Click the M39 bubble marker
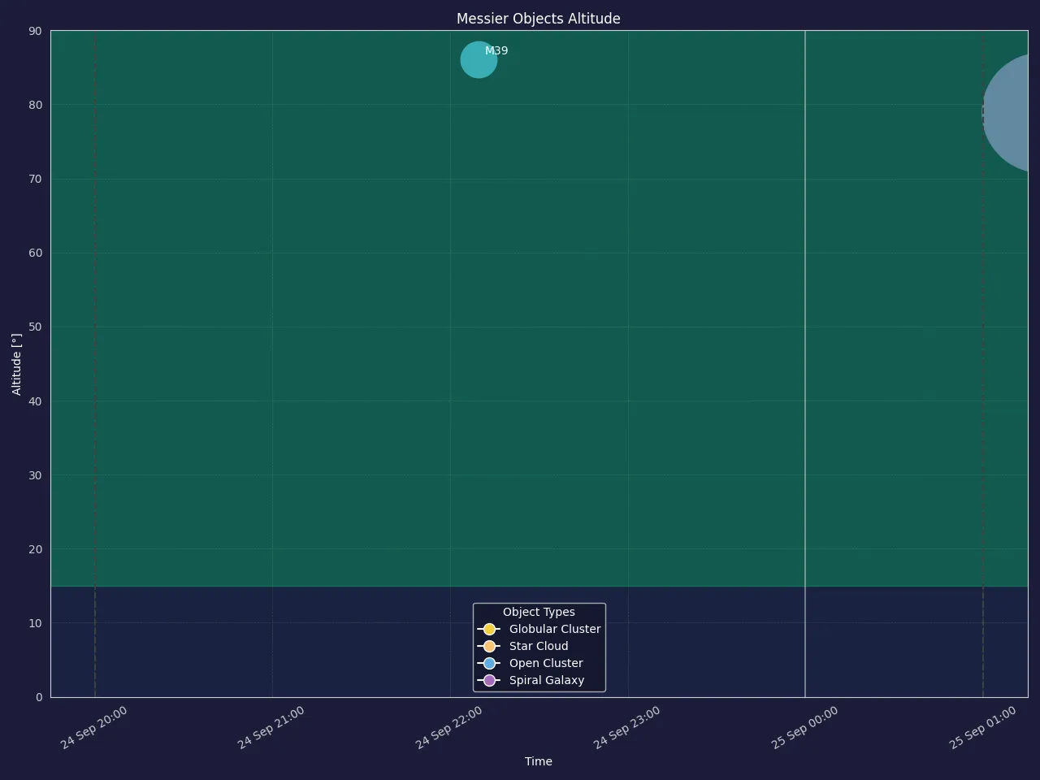 tap(479, 60)
